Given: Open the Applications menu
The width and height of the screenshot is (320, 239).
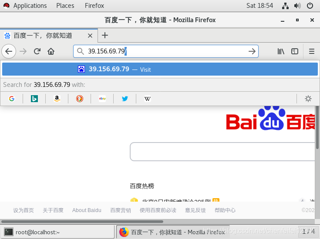Looking at the screenshot, I should pos(30,6).
